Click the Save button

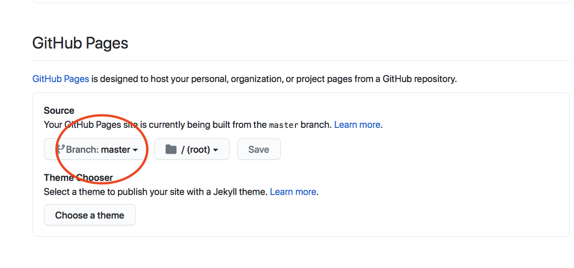[259, 149]
